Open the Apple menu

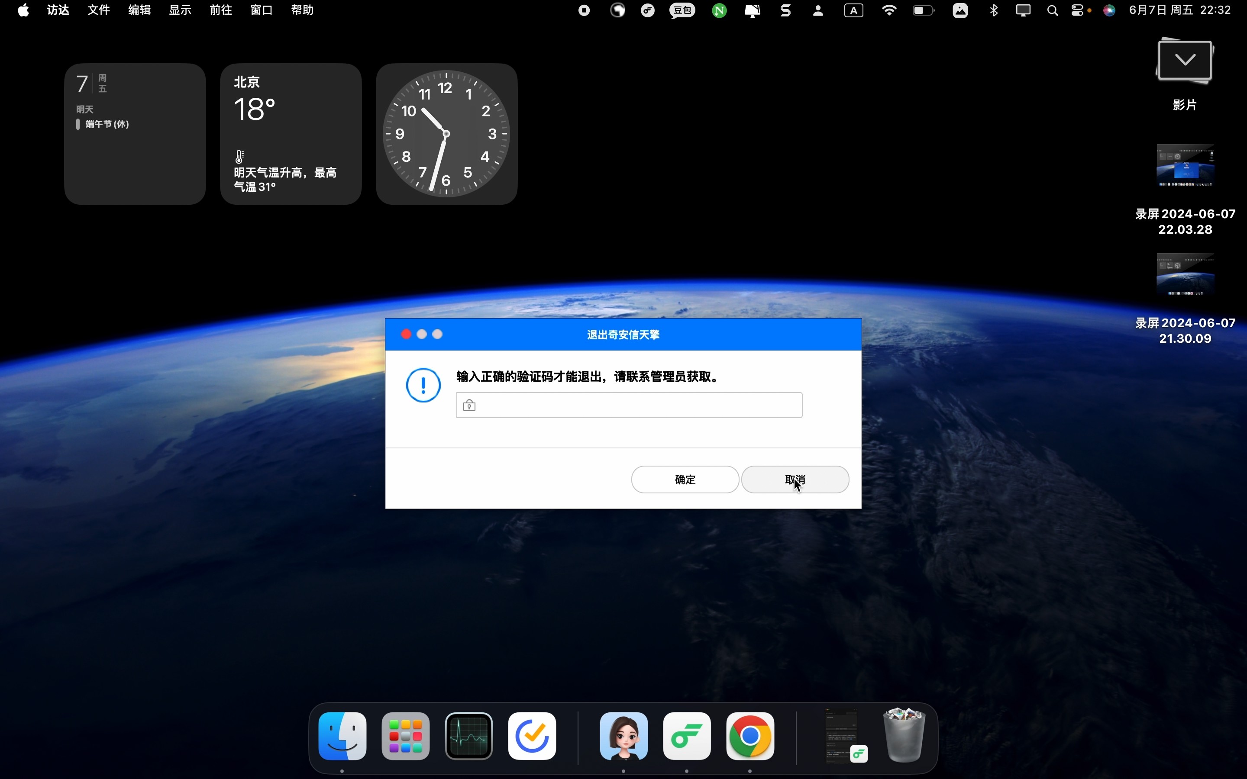click(23, 10)
